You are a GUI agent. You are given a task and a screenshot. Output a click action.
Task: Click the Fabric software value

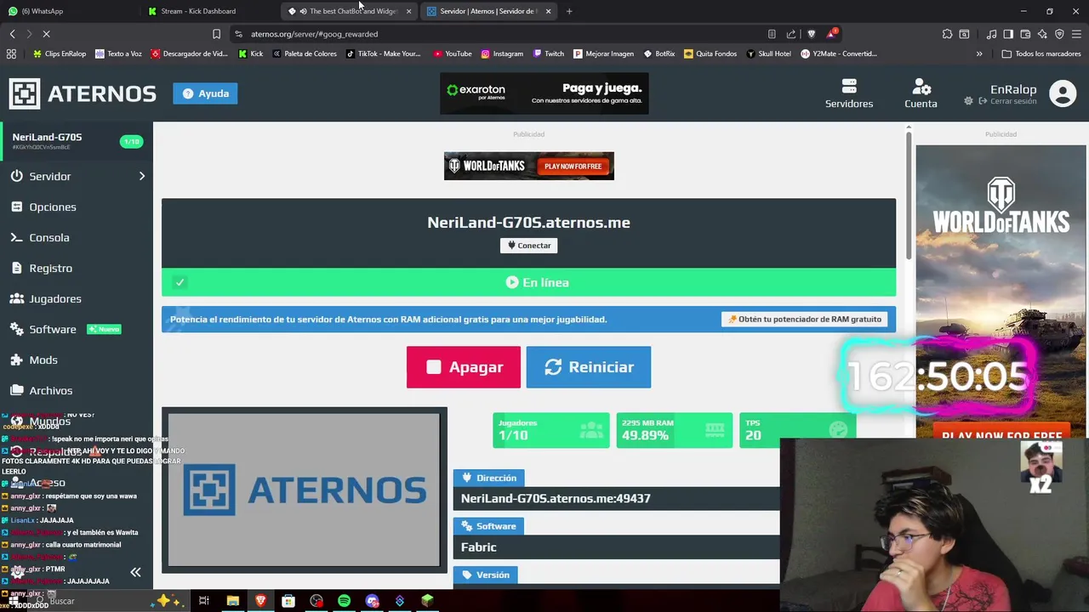pos(478,547)
